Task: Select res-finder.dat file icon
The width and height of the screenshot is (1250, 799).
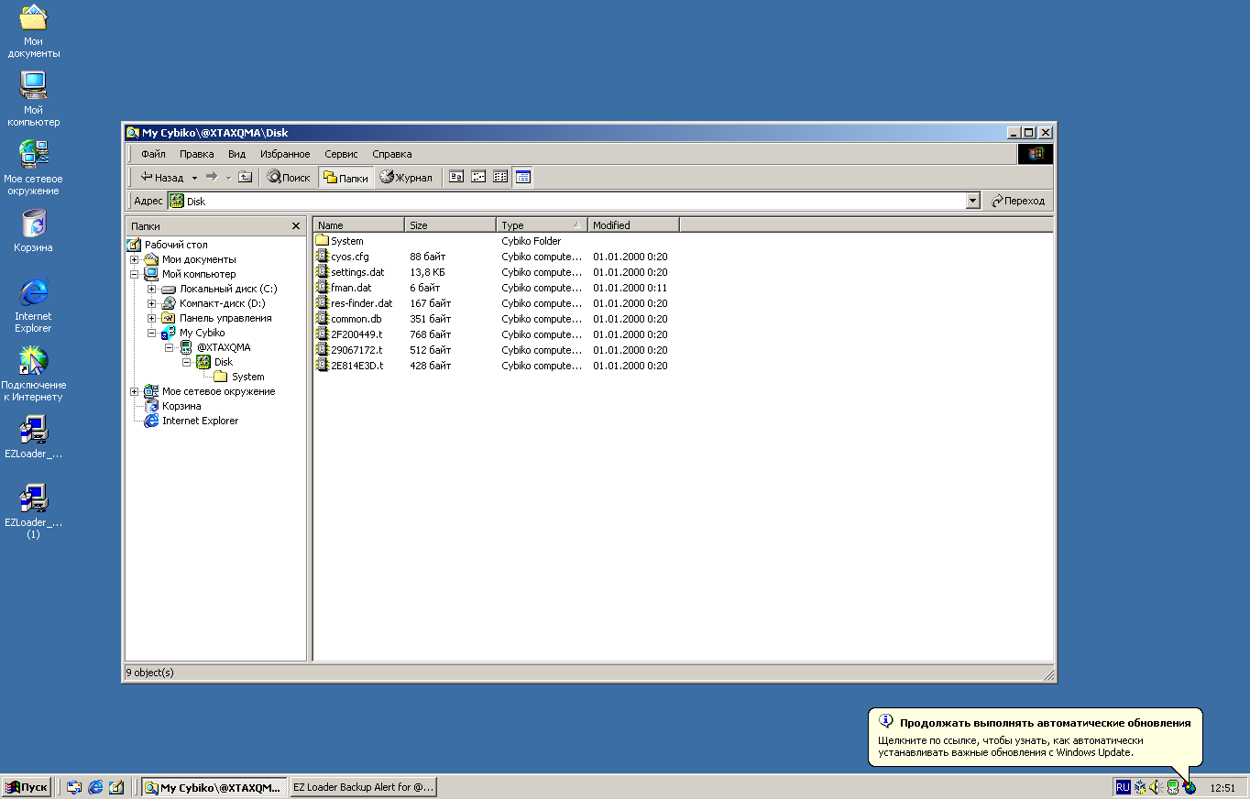Action: click(x=322, y=303)
